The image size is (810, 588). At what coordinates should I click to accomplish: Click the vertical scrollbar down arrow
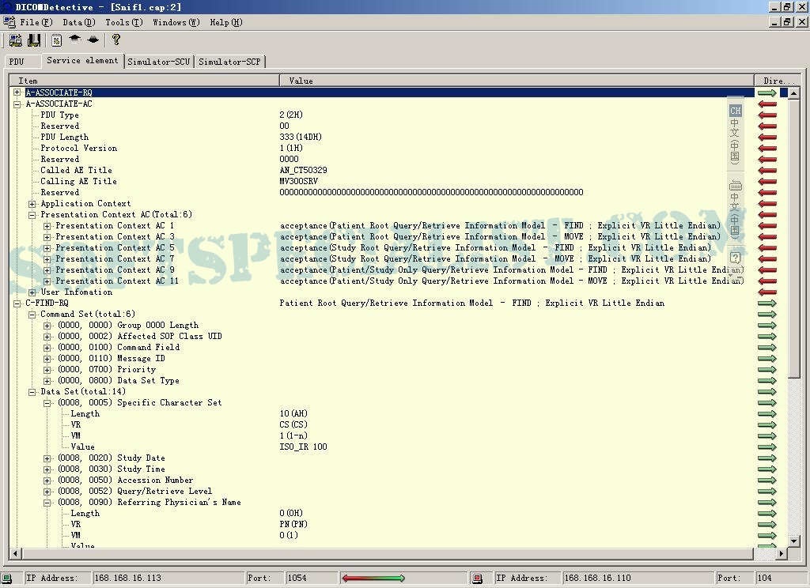pyautogui.click(x=795, y=541)
